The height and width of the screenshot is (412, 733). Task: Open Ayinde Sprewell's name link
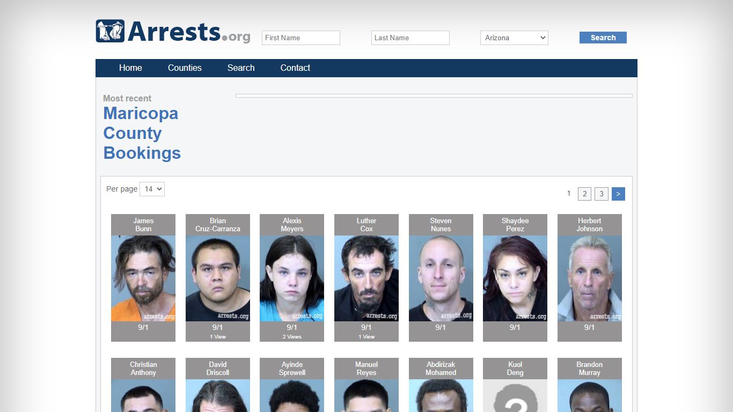tap(292, 369)
